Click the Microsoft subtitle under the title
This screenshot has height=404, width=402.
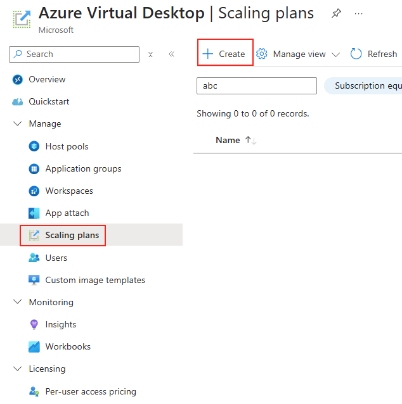[56, 30]
